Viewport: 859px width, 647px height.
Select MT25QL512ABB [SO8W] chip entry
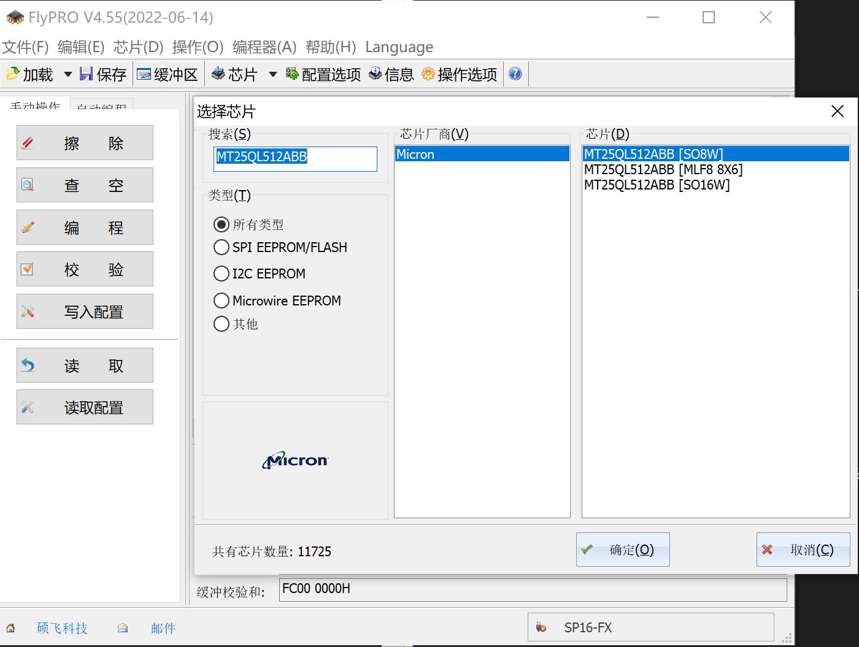tap(716, 154)
